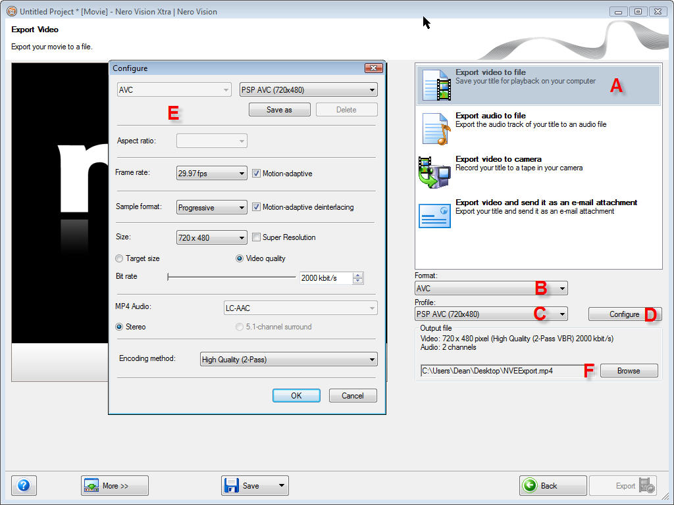Click the e-mail attachment export icon
The width and height of the screenshot is (674, 505).
pyautogui.click(x=434, y=216)
